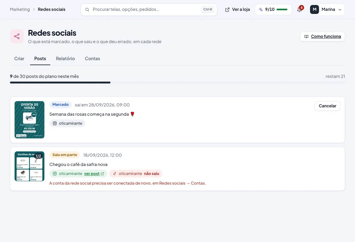
Task: Go to the Contas tab
Action: pyautogui.click(x=92, y=58)
